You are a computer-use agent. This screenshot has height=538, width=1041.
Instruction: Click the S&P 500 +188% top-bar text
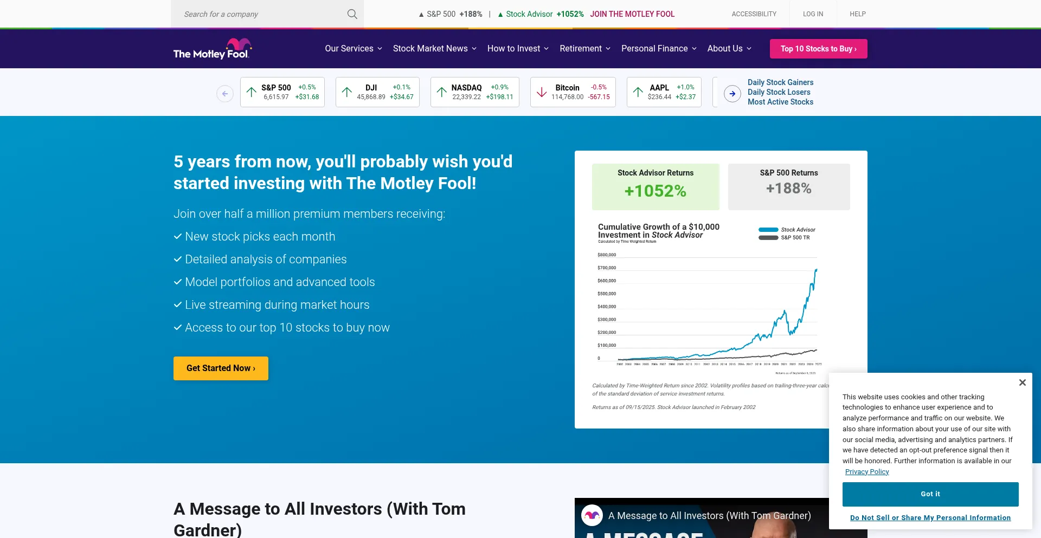[x=451, y=14]
